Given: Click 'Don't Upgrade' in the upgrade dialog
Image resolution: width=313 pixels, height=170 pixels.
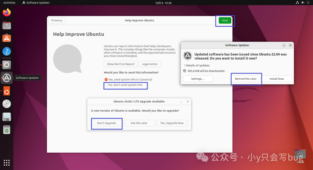Looking at the screenshot, I should pyautogui.click(x=107, y=123).
